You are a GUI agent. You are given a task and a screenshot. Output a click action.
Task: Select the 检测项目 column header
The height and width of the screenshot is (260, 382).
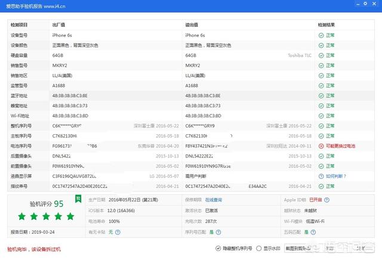point(19,25)
